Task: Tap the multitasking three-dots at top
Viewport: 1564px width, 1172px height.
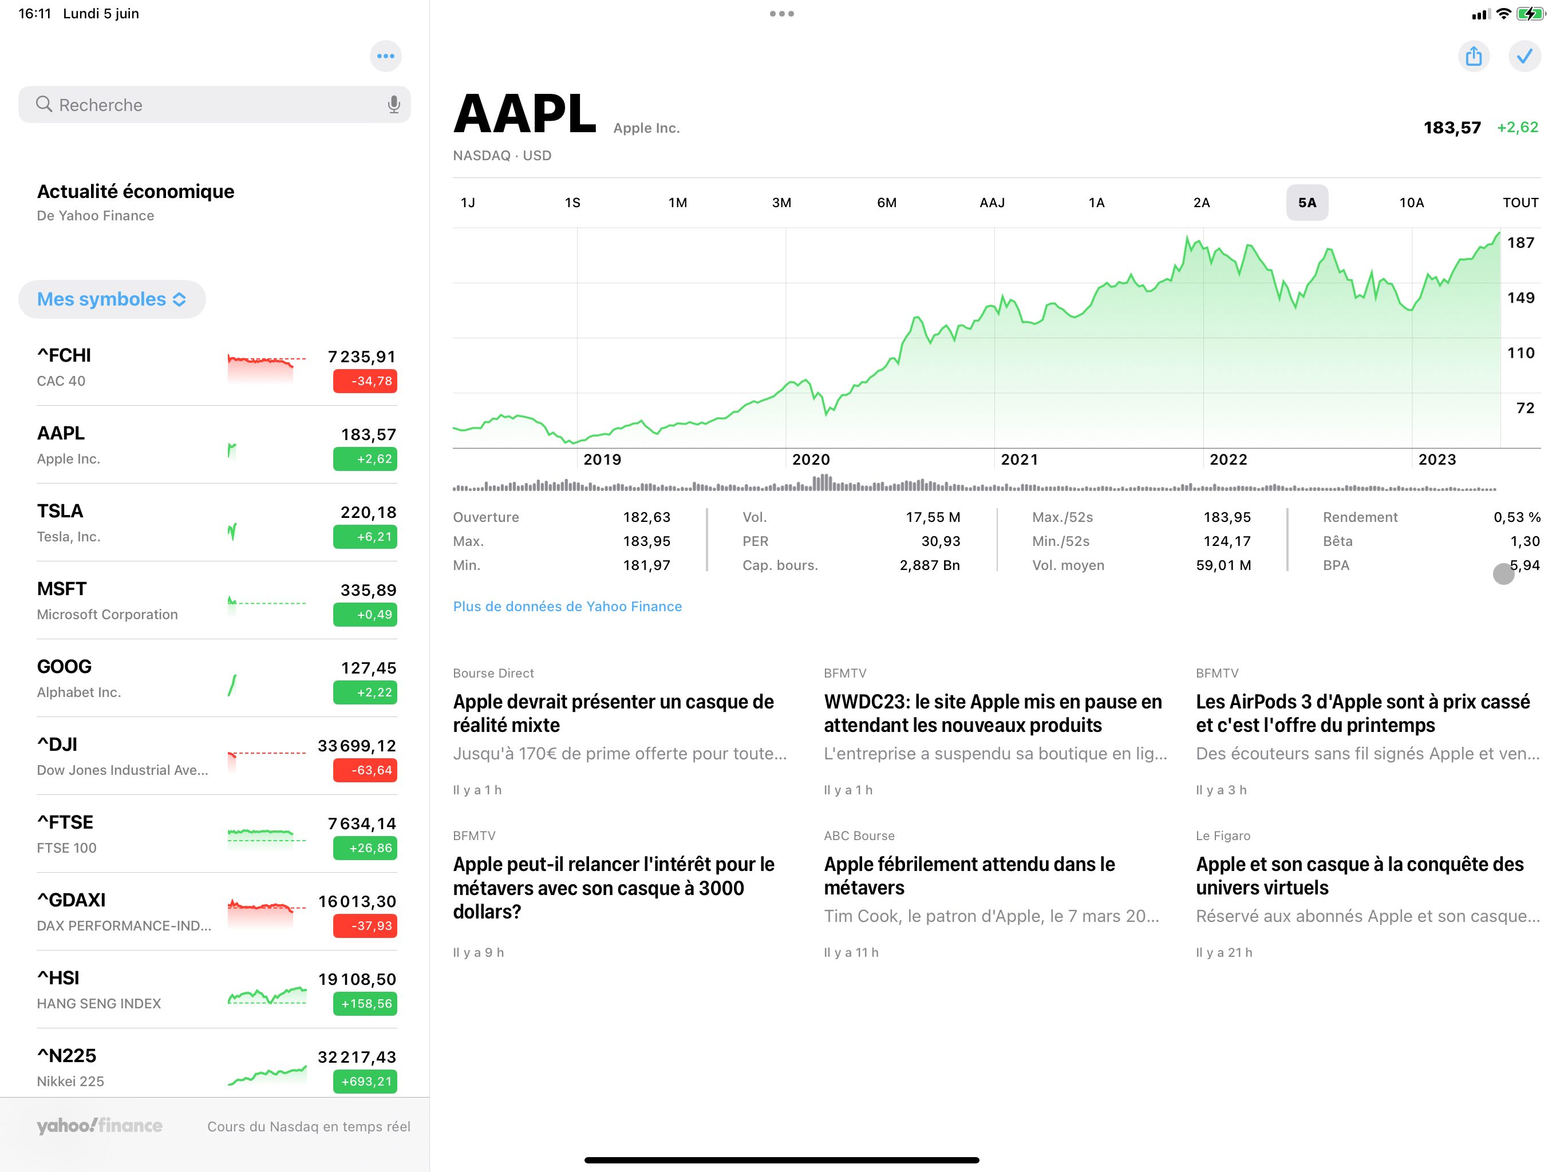Action: [781, 13]
